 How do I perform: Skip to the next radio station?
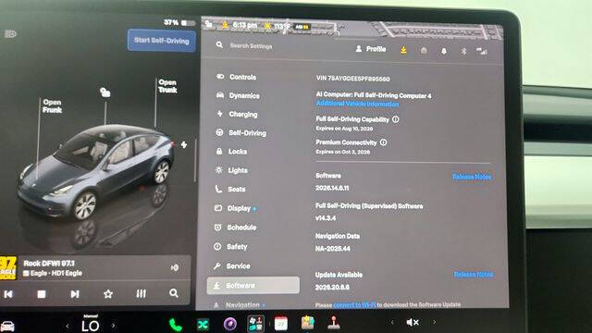[x=75, y=294]
